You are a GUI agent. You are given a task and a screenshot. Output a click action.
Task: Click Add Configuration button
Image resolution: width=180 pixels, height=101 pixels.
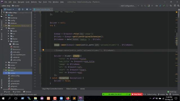128,6
